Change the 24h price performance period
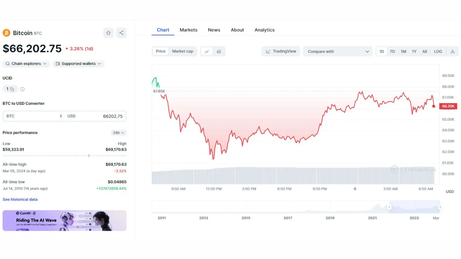 119,133
